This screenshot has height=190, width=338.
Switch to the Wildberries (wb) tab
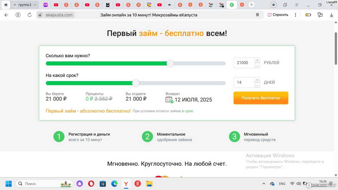pyautogui.click(x=45, y=5)
